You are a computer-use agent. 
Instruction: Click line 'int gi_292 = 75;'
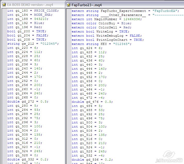point(24,118)
